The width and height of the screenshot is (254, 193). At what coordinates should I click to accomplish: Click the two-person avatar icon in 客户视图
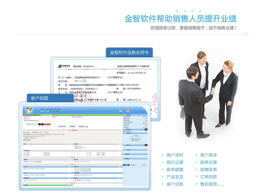click(29, 110)
